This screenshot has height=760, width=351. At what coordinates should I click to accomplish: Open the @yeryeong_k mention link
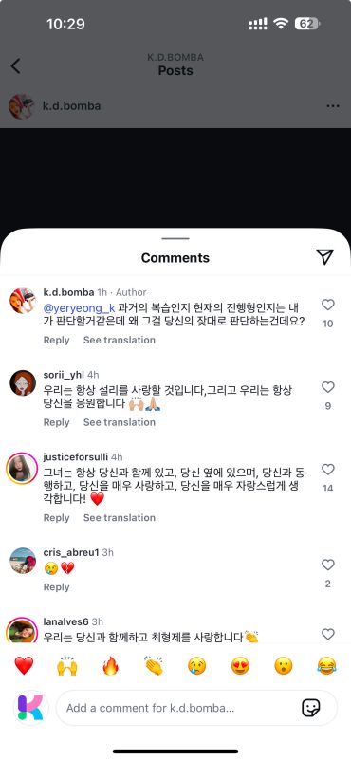pyautogui.click(x=79, y=307)
